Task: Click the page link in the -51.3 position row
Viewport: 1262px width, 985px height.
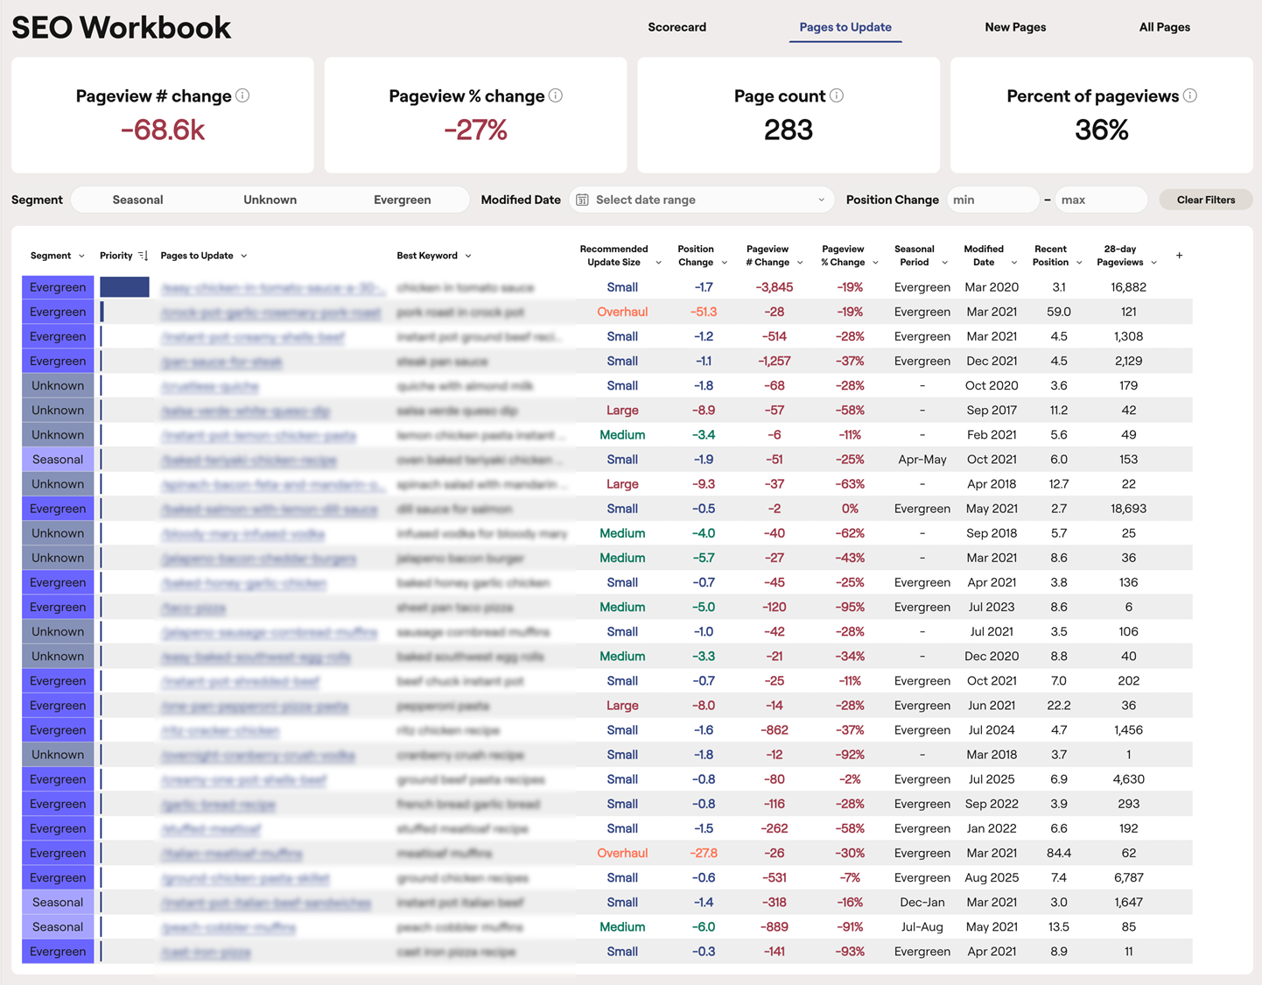Action: tap(271, 312)
